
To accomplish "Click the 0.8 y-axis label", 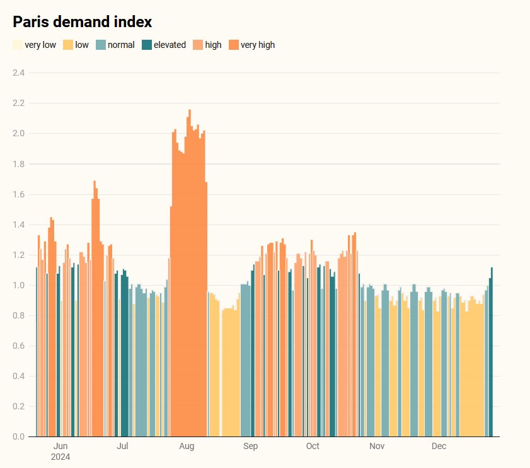I will (18, 315).
